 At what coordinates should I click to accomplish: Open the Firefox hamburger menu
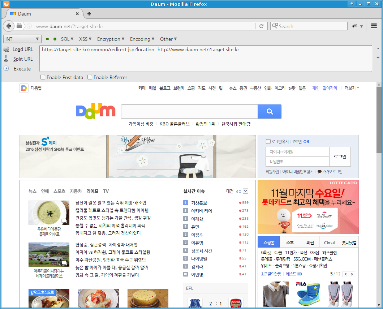(x=374, y=26)
